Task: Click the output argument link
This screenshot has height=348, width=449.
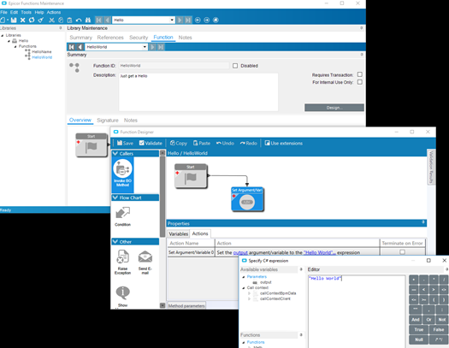Action: point(240,253)
